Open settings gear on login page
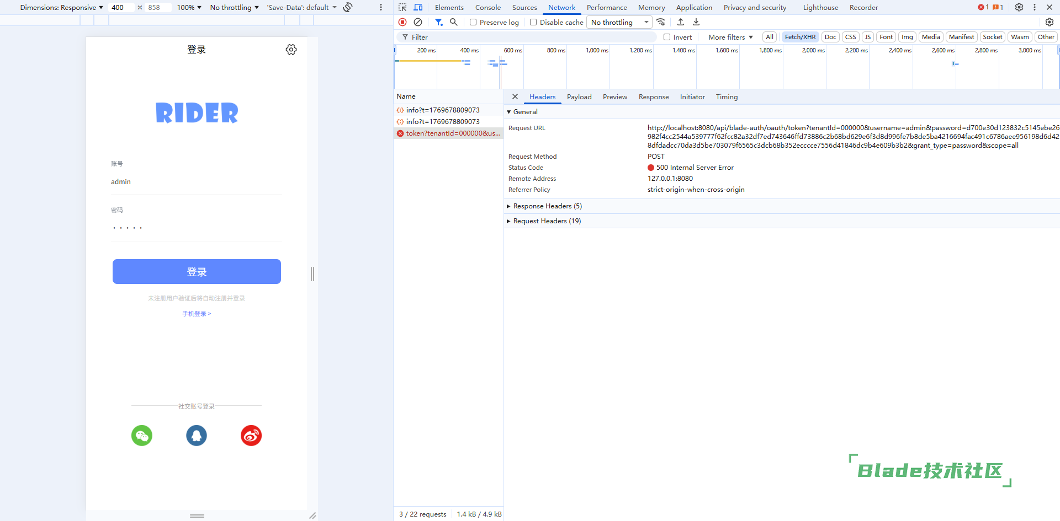The width and height of the screenshot is (1060, 521). 291,50
